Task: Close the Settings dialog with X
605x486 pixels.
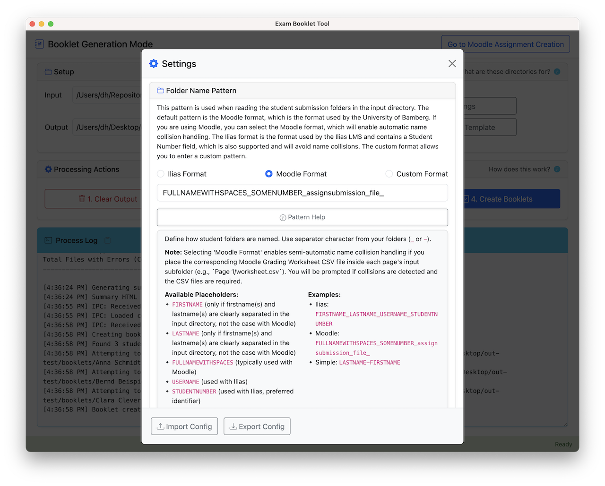Action: coord(452,64)
